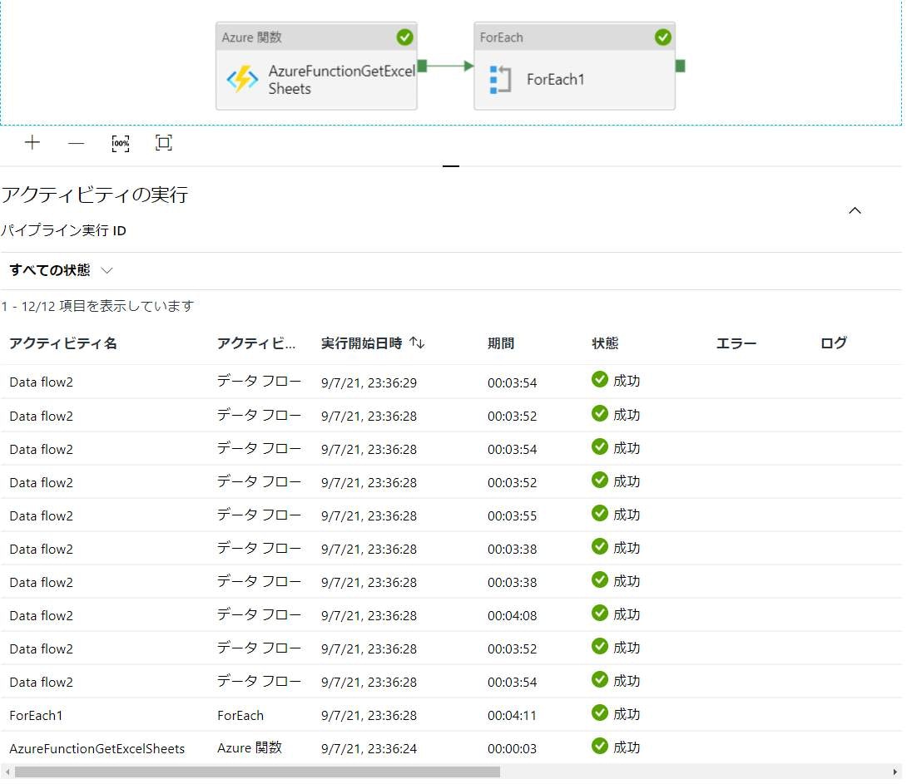Click the status icon in the ForEach1 row
Viewport: 907px width, 784px height.
point(600,713)
